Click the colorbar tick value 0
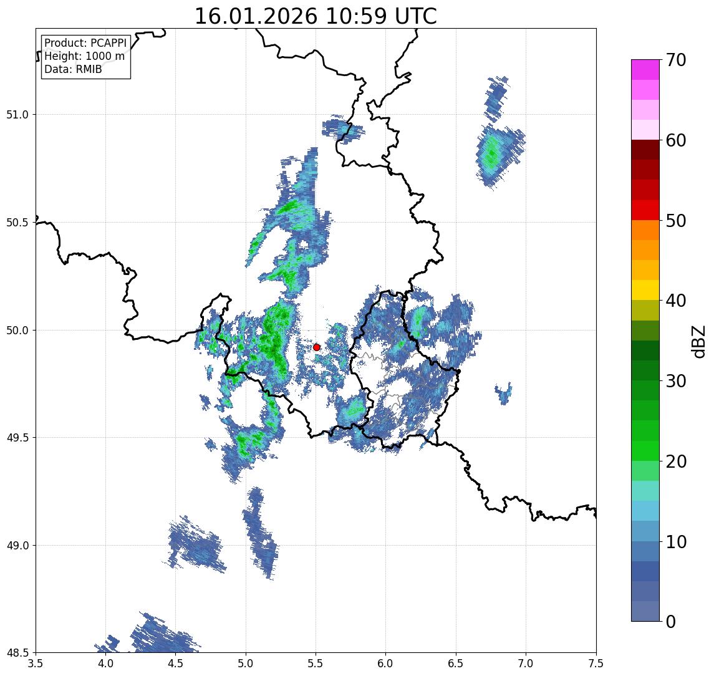This screenshot has height=676, width=714. coord(671,621)
